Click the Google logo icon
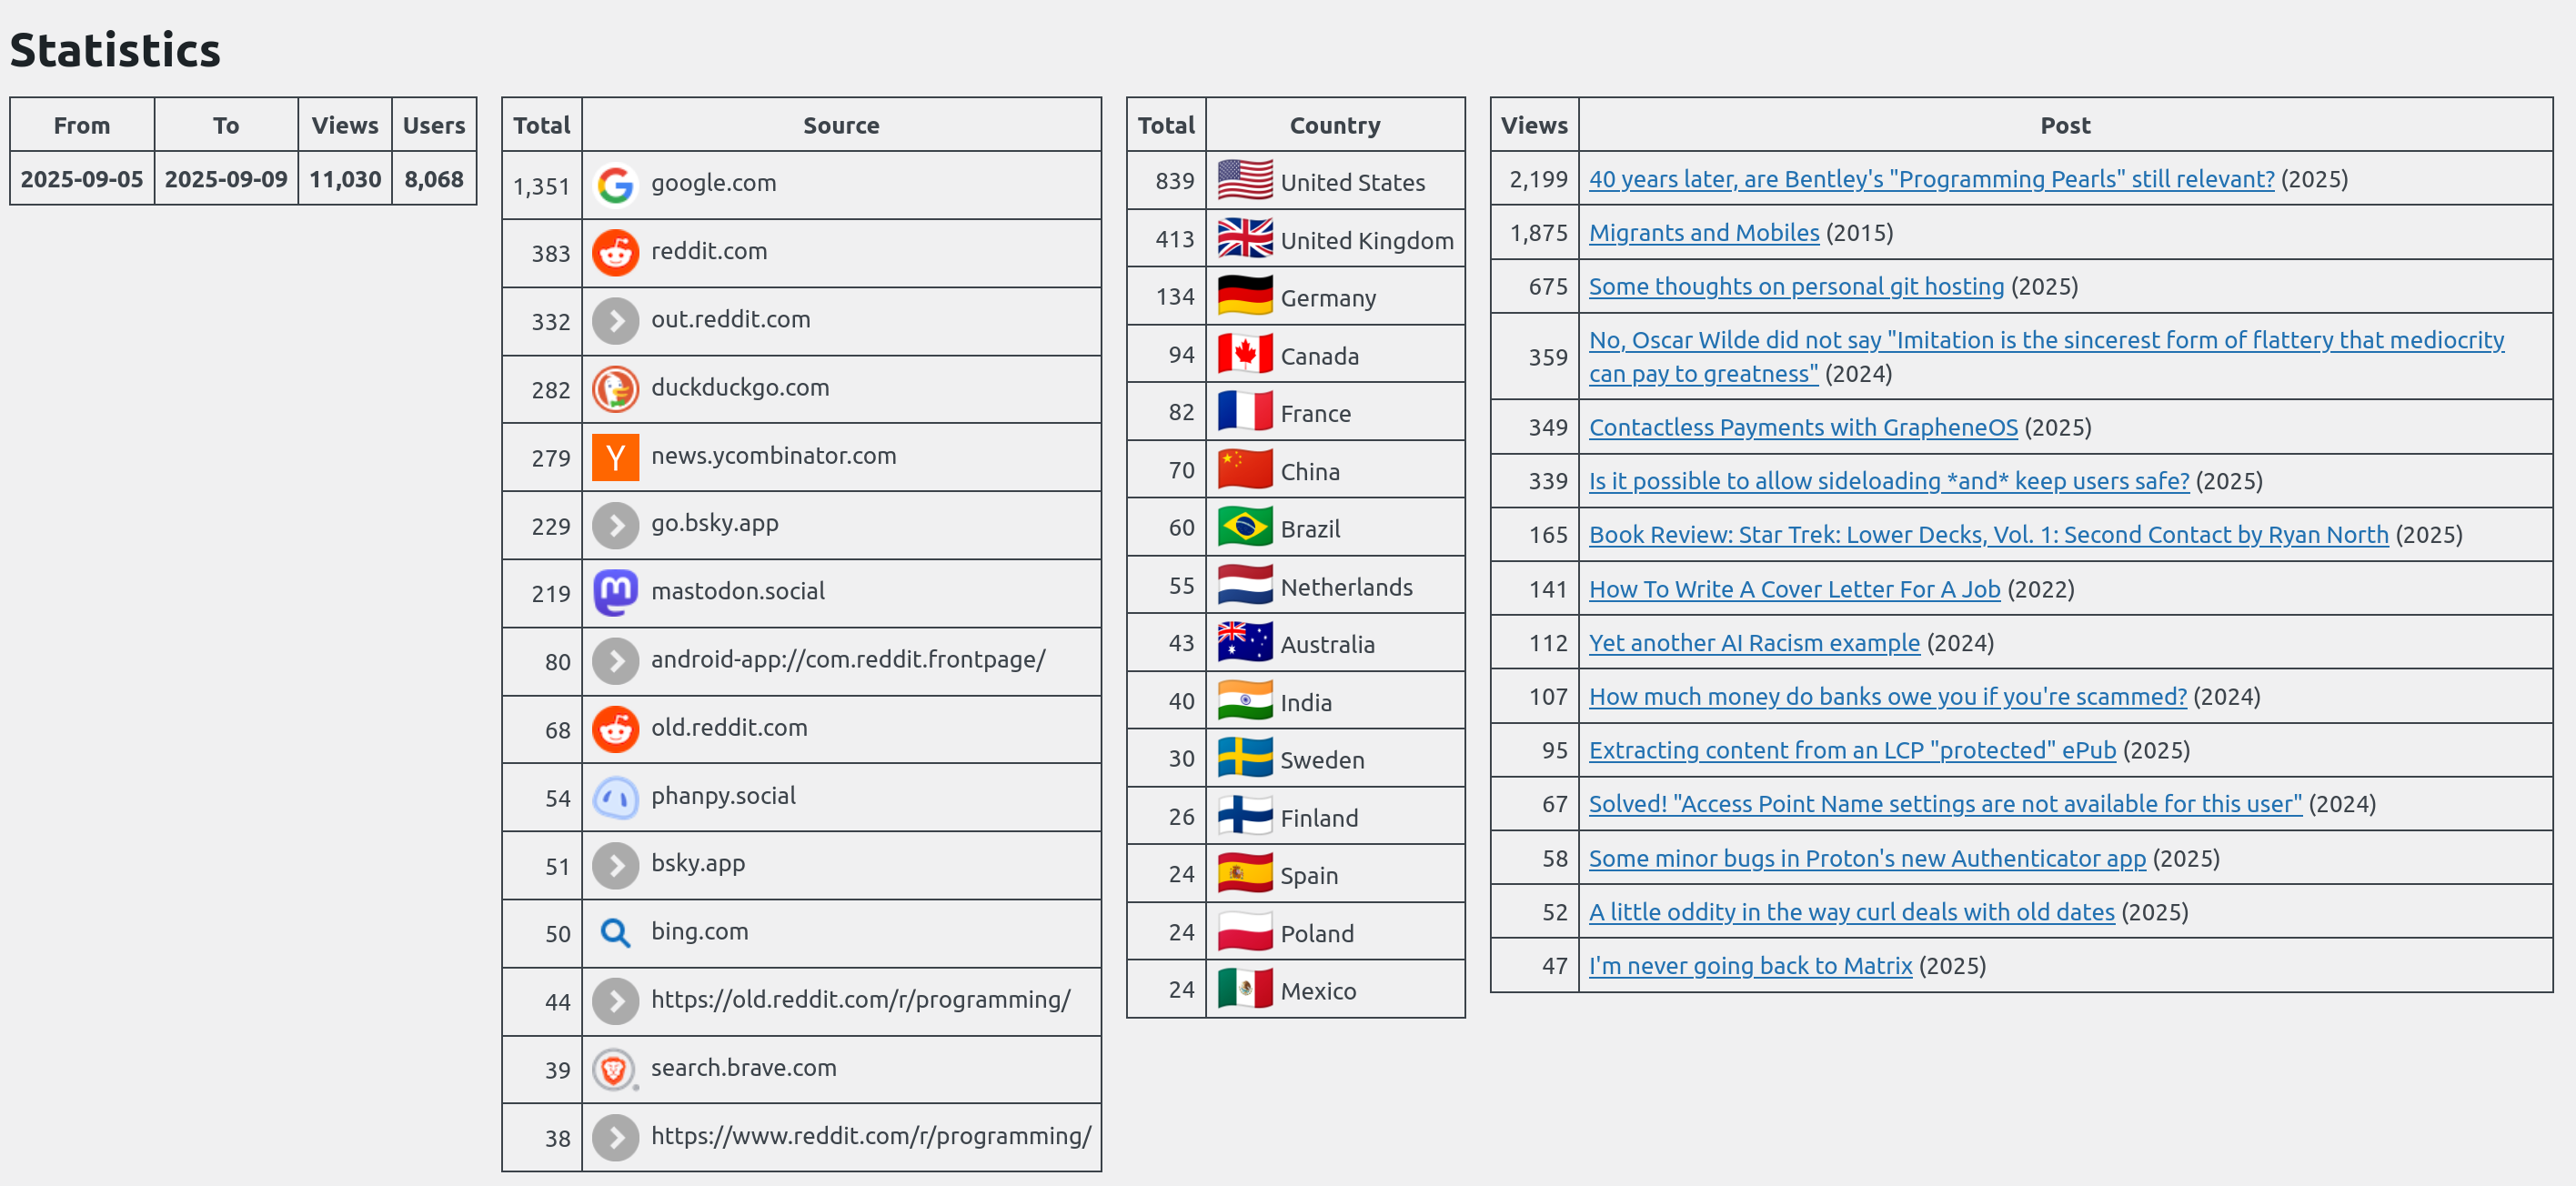The width and height of the screenshot is (2576, 1186). 615,185
